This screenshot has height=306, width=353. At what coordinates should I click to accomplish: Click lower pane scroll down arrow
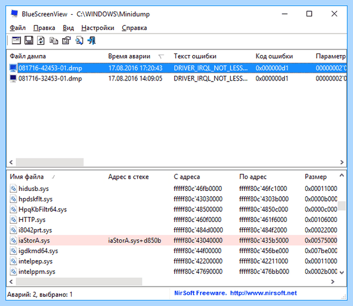[x=342, y=273]
